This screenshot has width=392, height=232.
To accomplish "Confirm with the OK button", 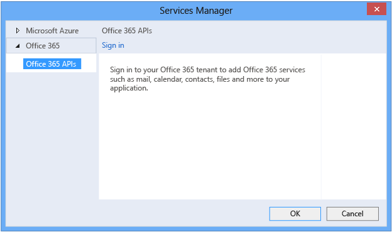I will click(x=295, y=214).
